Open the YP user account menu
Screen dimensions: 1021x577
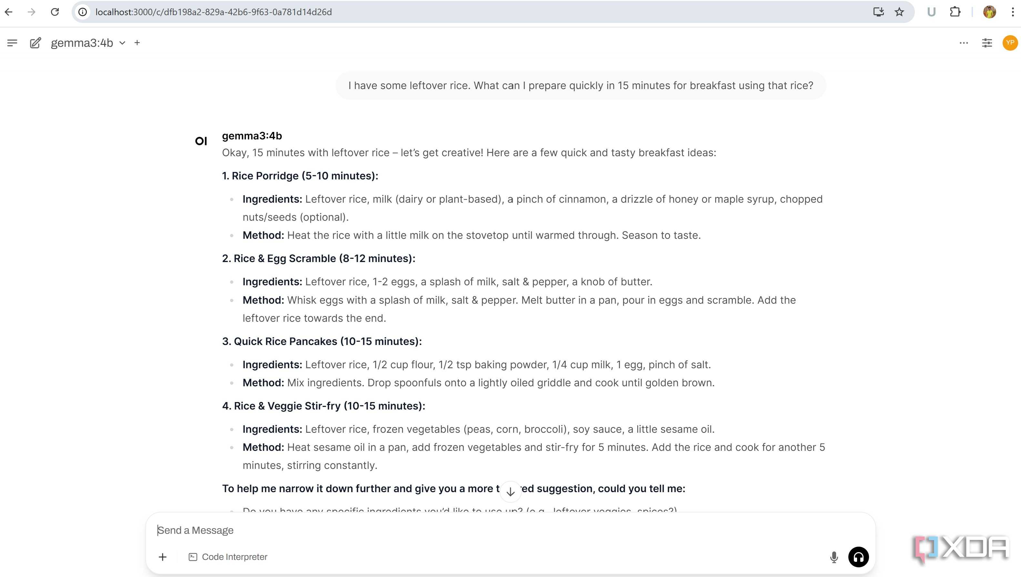(1010, 43)
